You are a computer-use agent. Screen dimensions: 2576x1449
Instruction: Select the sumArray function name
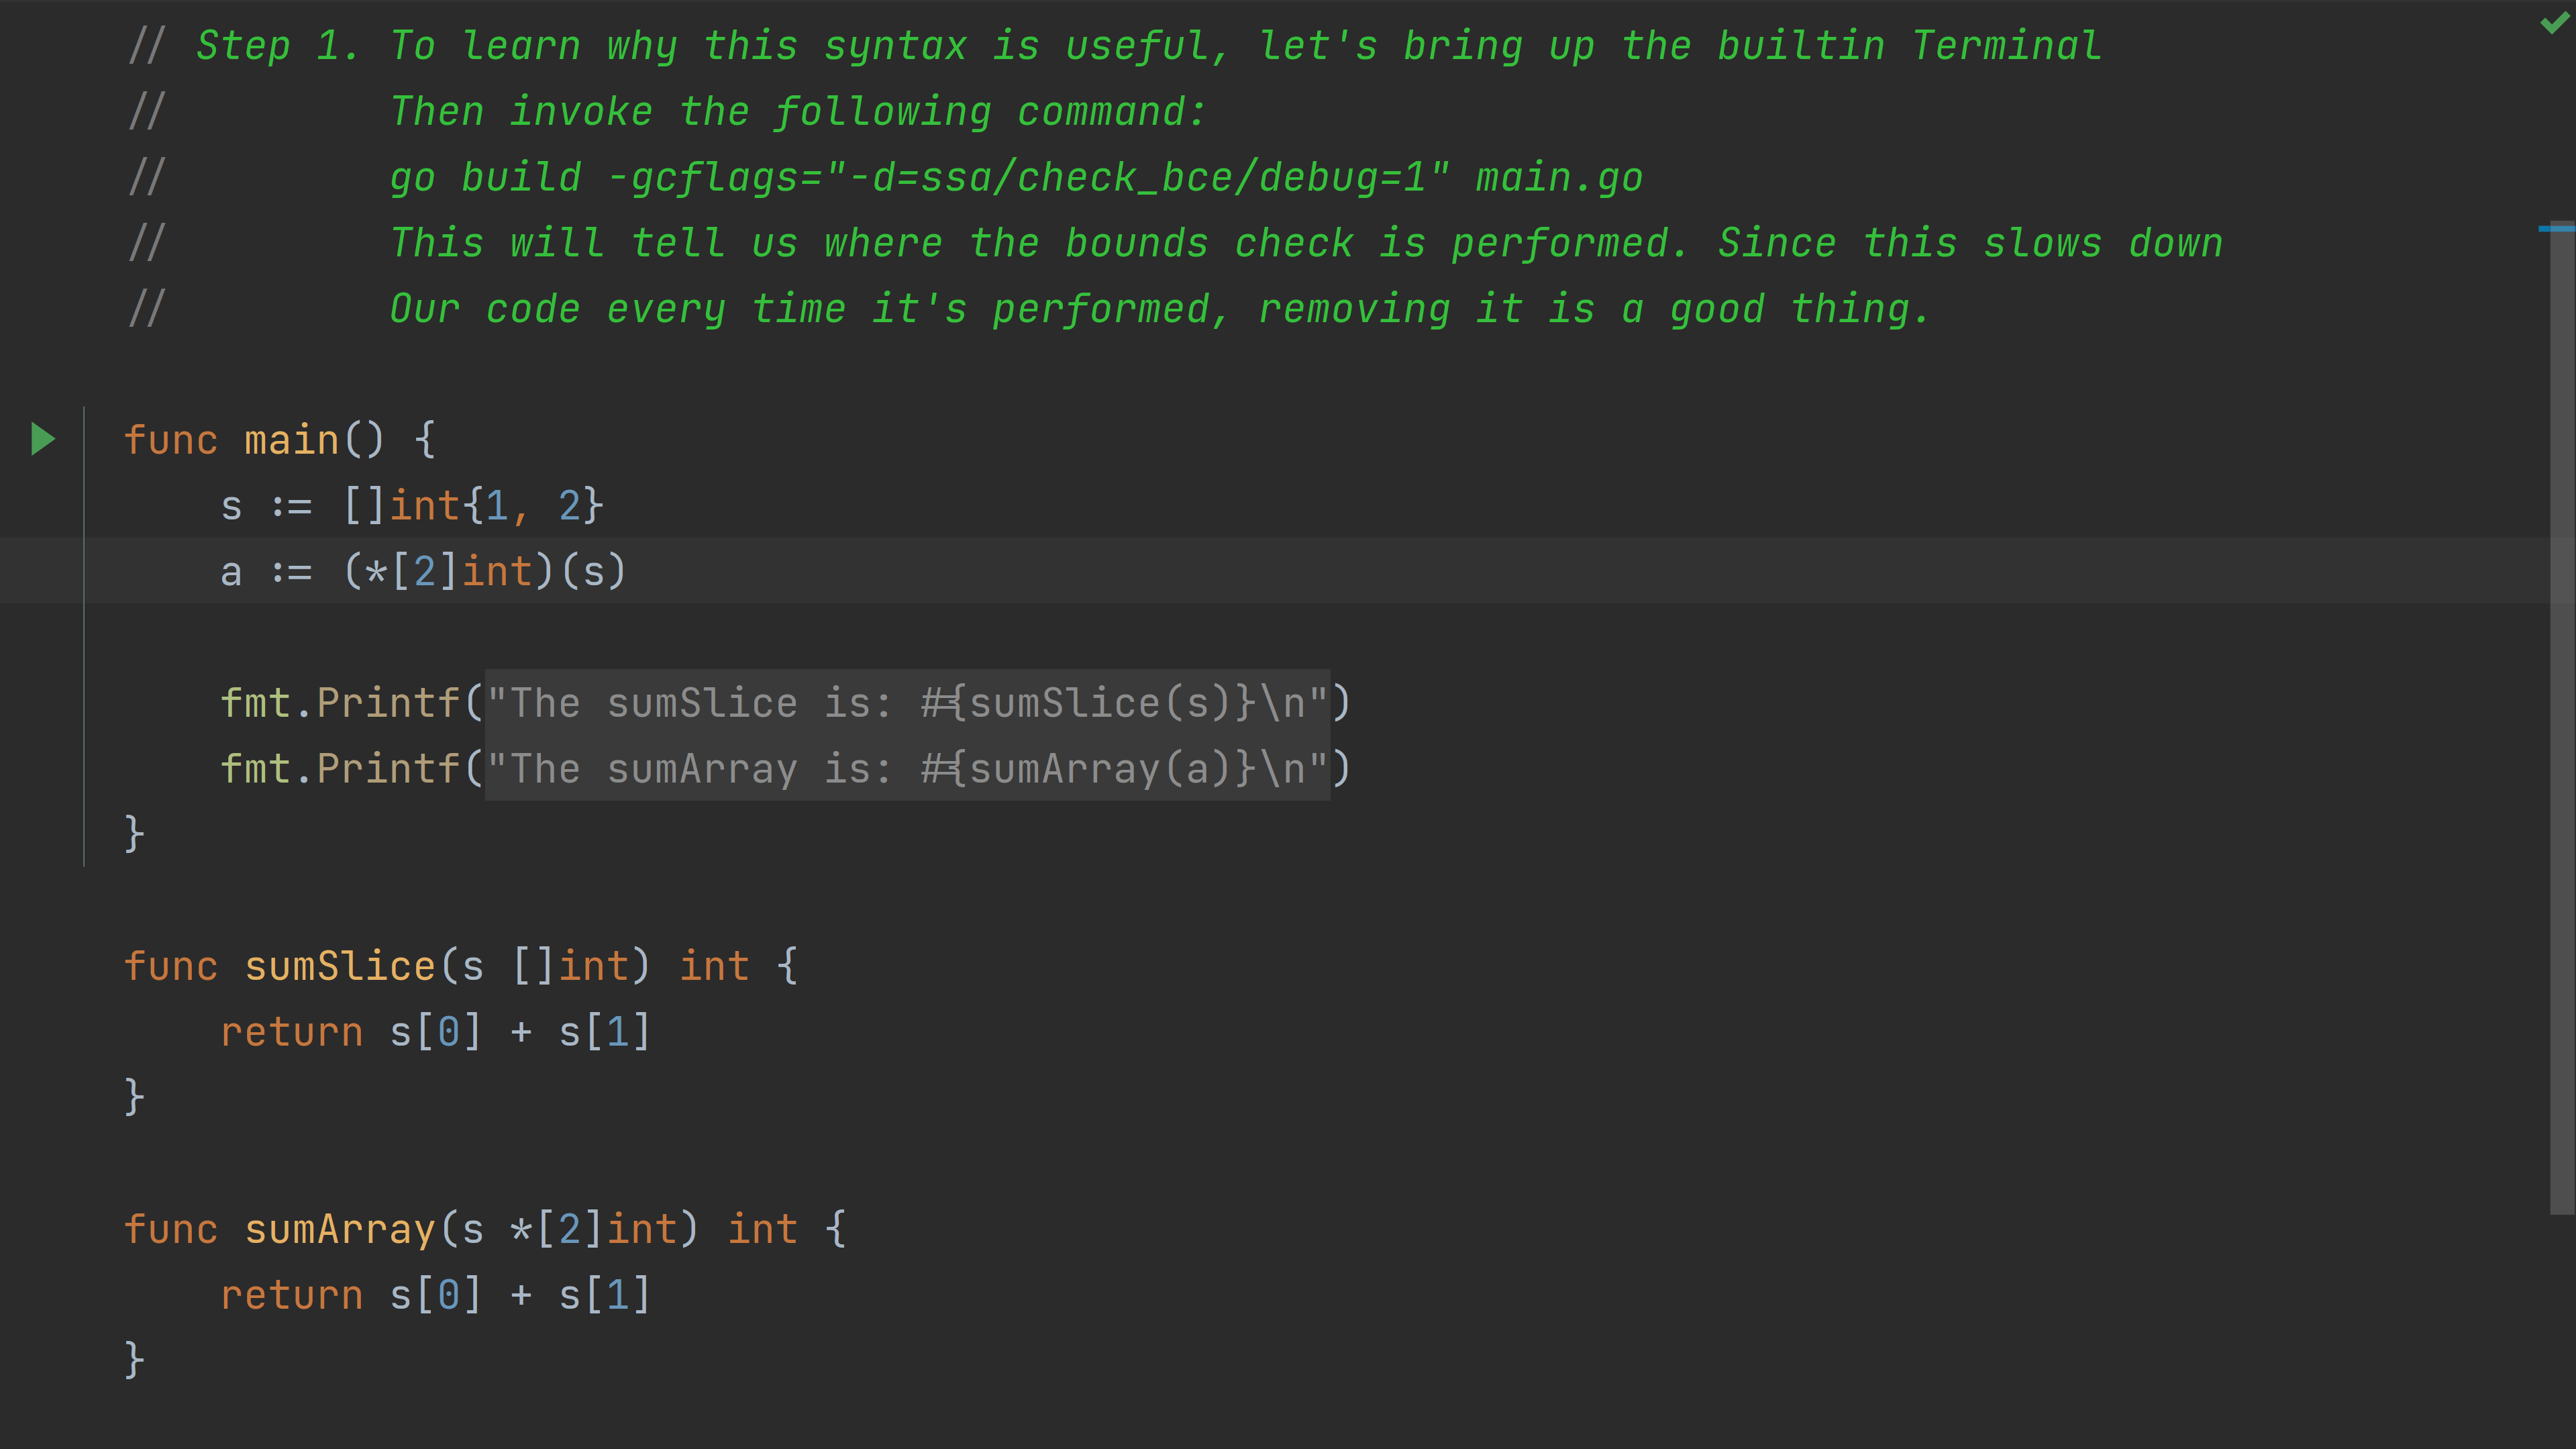tap(340, 1228)
